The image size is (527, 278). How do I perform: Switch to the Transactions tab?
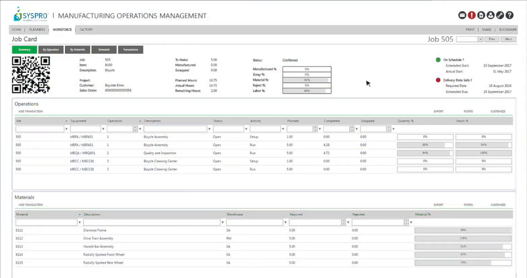(131, 50)
